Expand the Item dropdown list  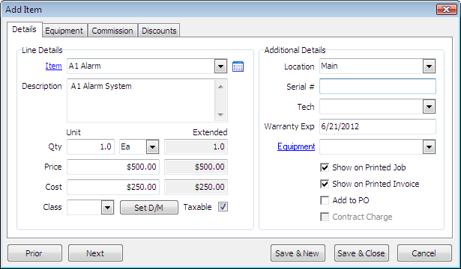tap(220, 67)
